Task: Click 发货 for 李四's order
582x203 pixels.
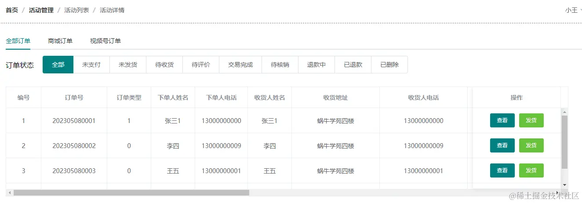Action: coord(531,145)
